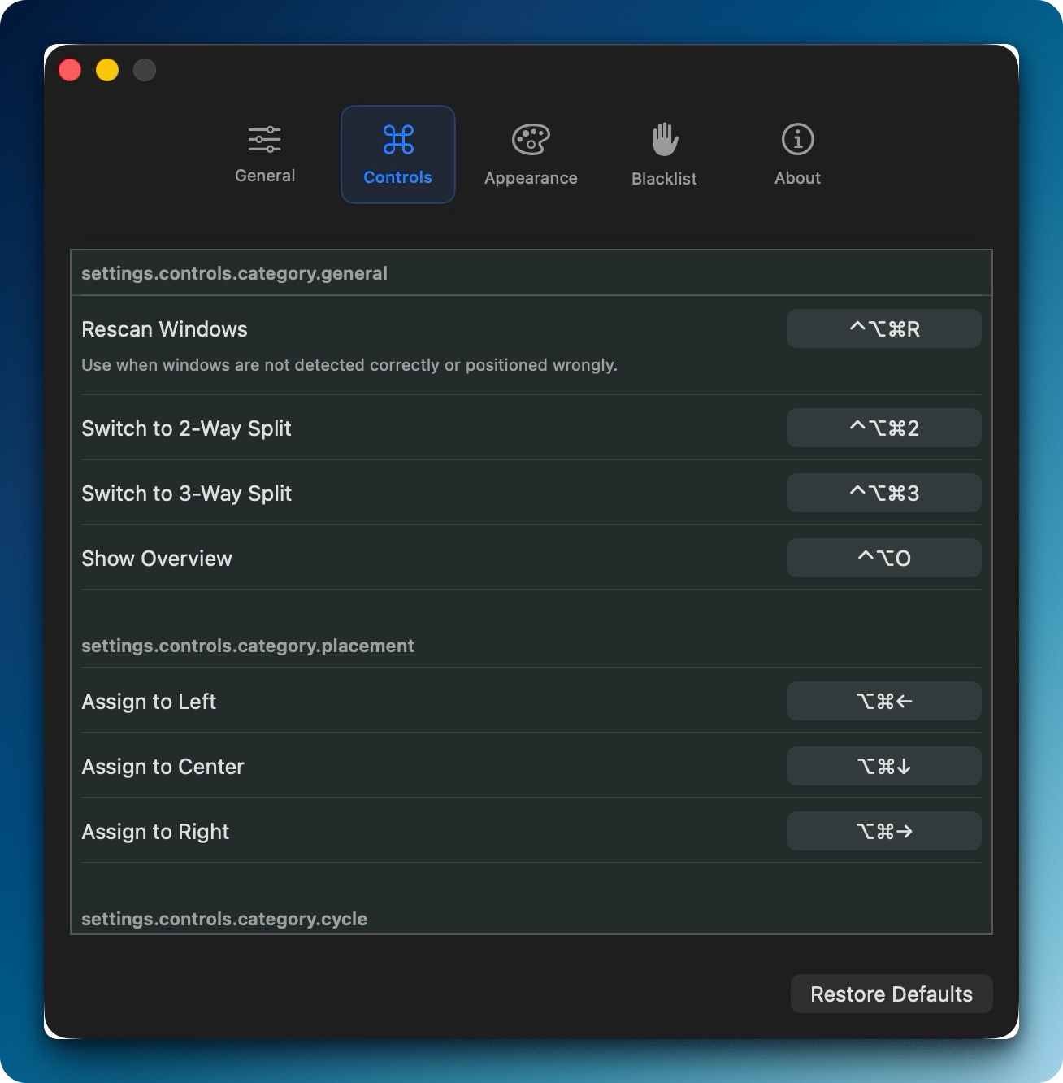Open the Appearance palette icon

(x=531, y=139)
